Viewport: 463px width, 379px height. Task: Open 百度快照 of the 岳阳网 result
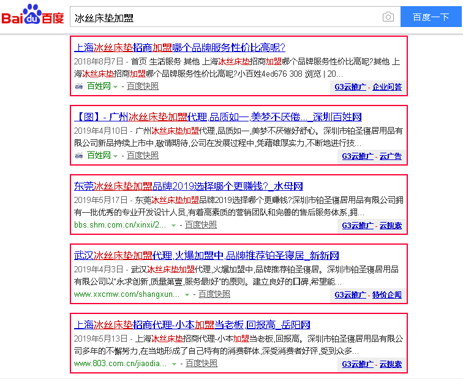201,363
